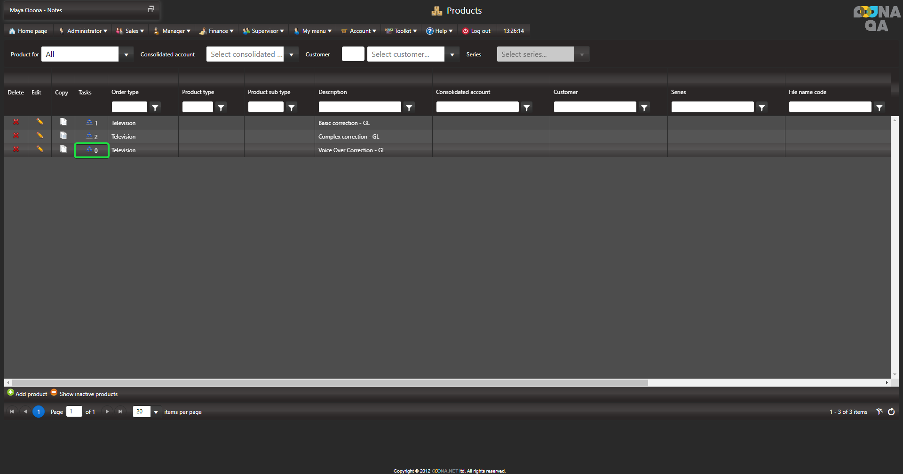Click the Order type filter icon
The width and height of the screenshot is (903, 474).
coord(155,108)
